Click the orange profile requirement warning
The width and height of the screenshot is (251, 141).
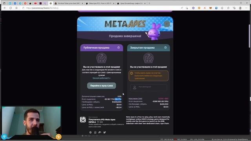148,76
